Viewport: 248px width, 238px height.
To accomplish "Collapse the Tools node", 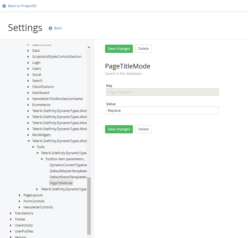I will (x=33, y=147).
